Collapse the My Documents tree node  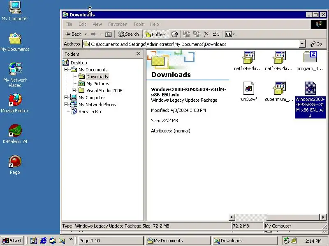(x=66, y=69)
